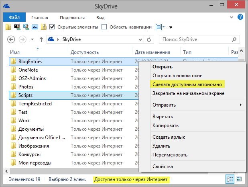Select 'Открыть в новом окне' menu item
248x187 pixels.
[x=198, y=76]
